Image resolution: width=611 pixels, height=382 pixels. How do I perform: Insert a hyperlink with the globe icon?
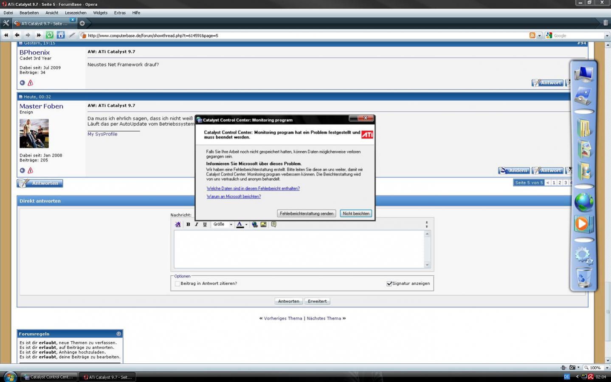coord(255,224)
